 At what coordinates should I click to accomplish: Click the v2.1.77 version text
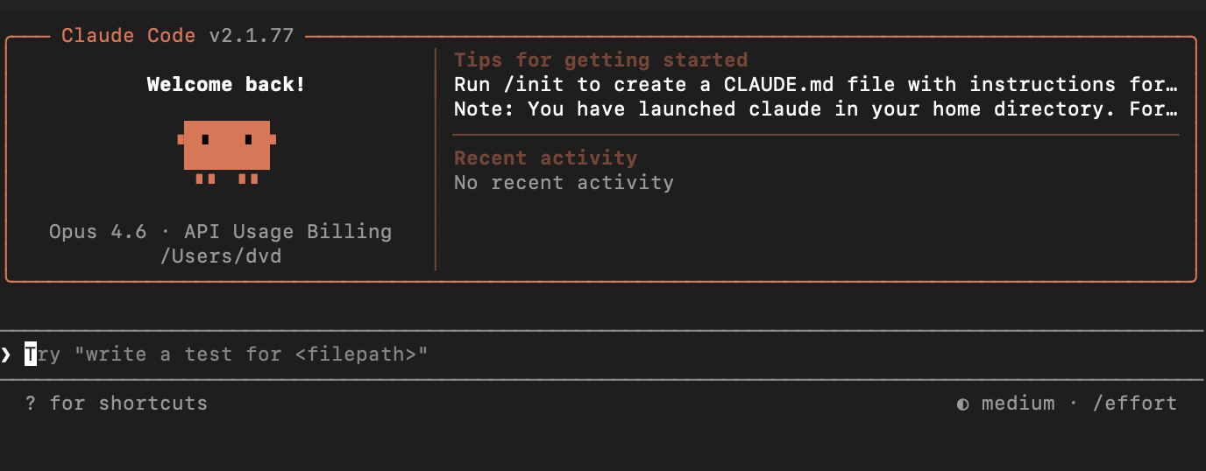coord(252,36)
